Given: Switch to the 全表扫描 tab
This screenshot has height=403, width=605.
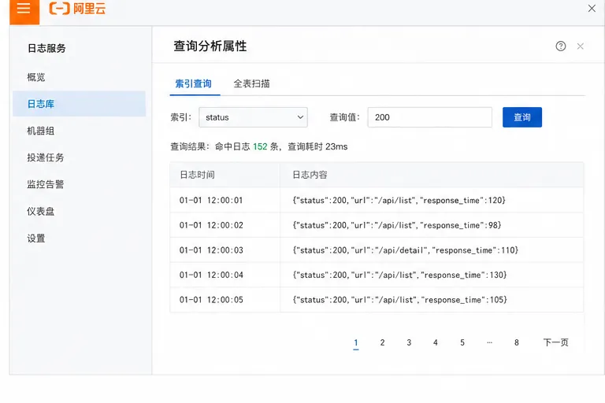Looking at the screenshot, I should (x=251, y=83).
